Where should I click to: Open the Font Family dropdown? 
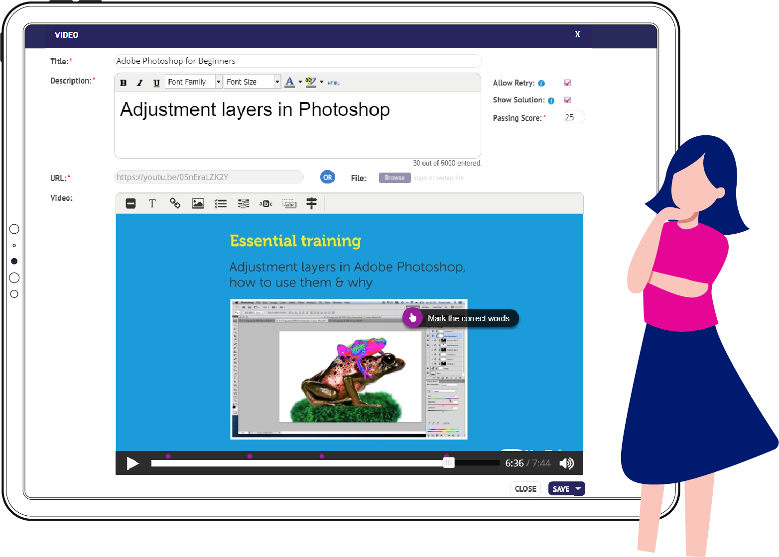[194, 82]
